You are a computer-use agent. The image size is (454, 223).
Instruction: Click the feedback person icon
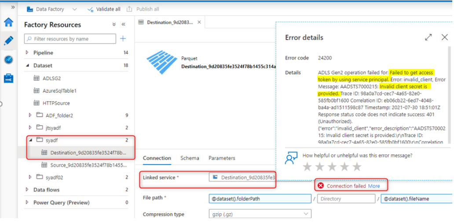(291, 158)
